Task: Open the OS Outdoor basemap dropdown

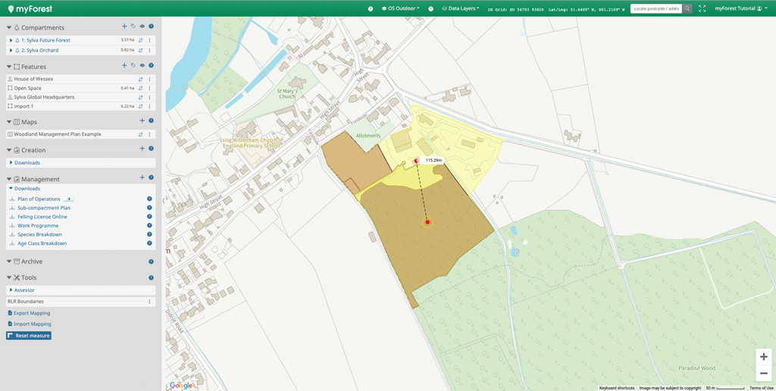Action: 401,8
